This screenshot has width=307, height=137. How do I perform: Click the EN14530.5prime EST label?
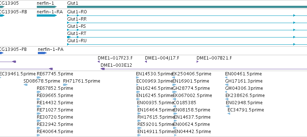[154, 74]
